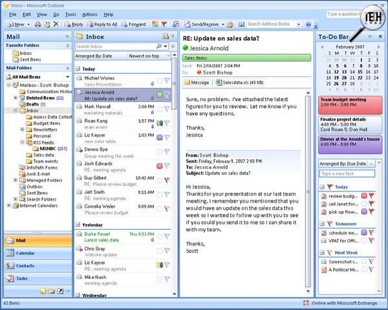Switch to Calendar view
388x310 pixels.
(x=38, y=253)
